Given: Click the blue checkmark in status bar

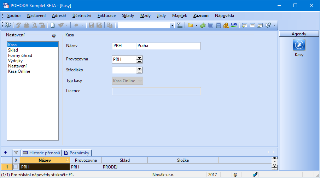Looking at the screenshot, I should click(x=255, y=174).
